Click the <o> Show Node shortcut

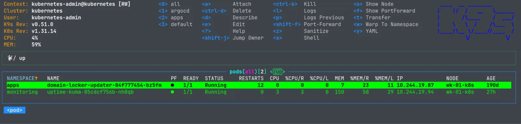[373, 4]
